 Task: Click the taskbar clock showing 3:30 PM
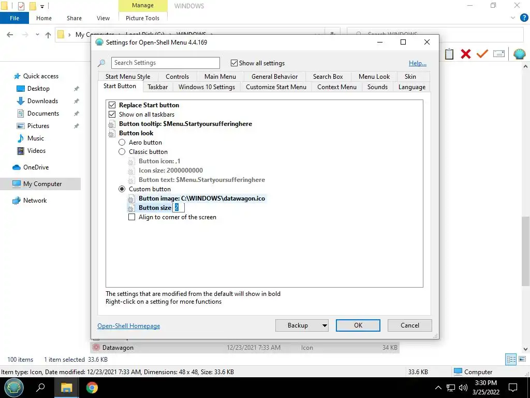click(485, 388)
